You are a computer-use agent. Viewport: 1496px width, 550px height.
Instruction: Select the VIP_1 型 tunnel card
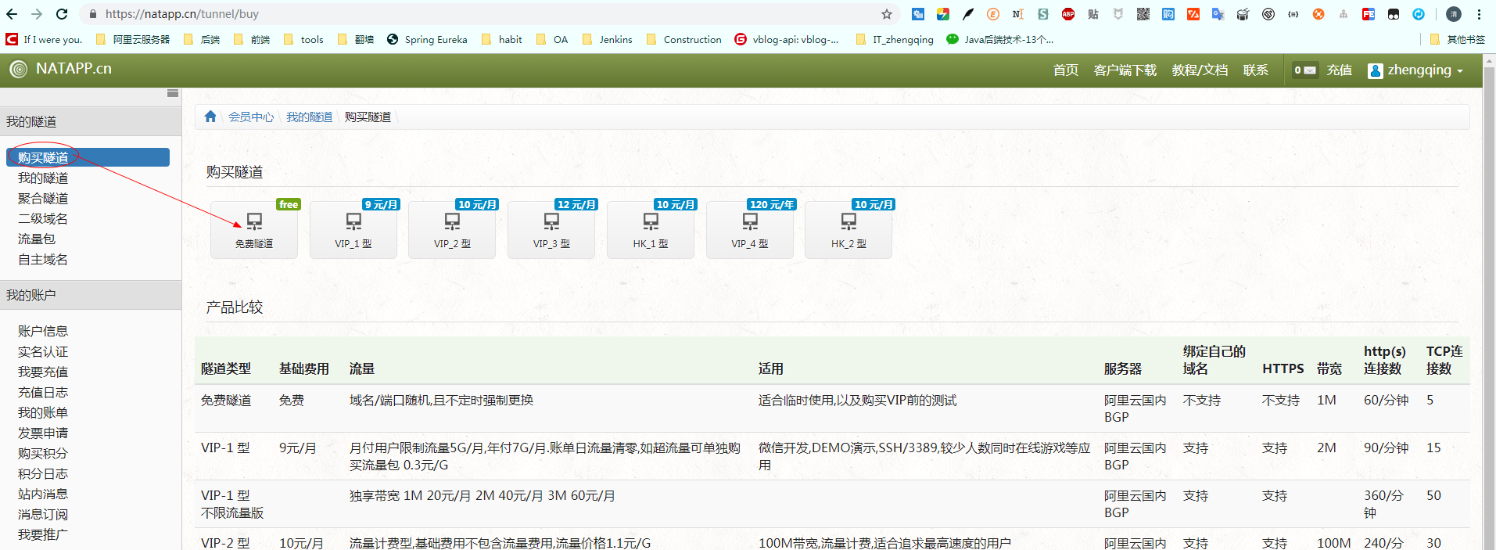point(353,229)
